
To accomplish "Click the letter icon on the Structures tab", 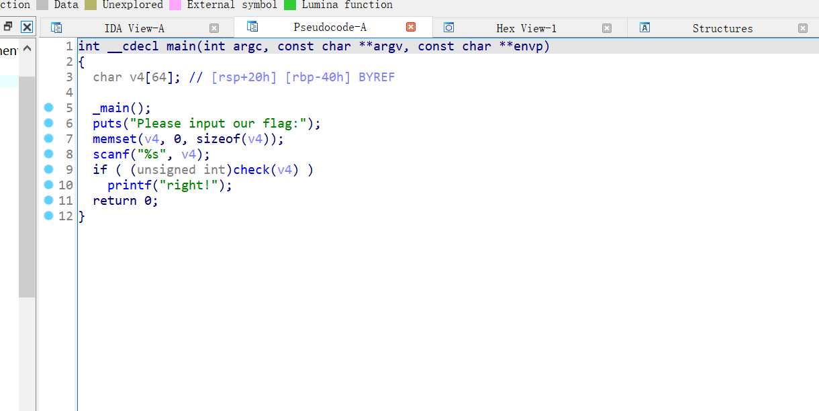I will tap(644, 28).
